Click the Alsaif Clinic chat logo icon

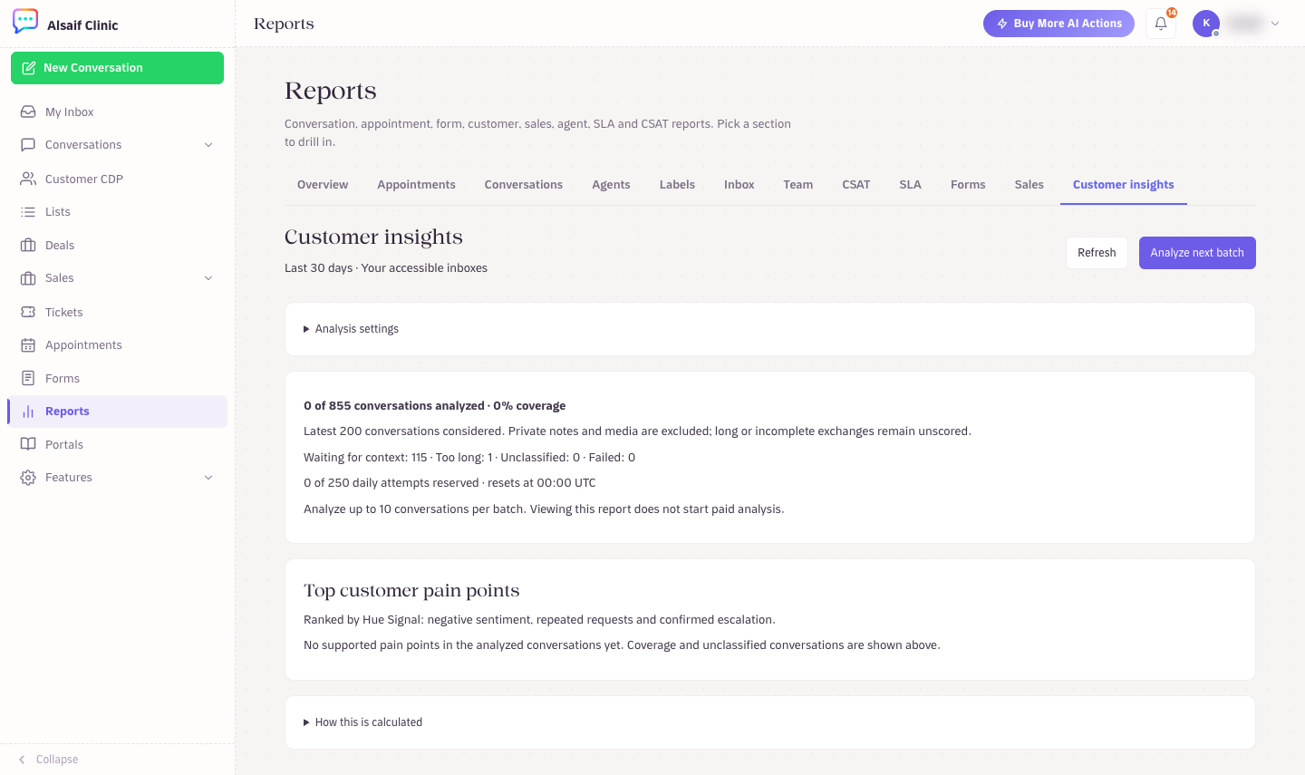25,22
